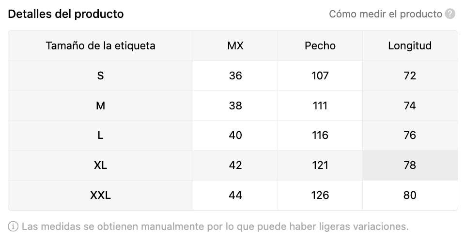Select the XXL size row label
This screenshot has width=465, height=242.
point(101,195)
